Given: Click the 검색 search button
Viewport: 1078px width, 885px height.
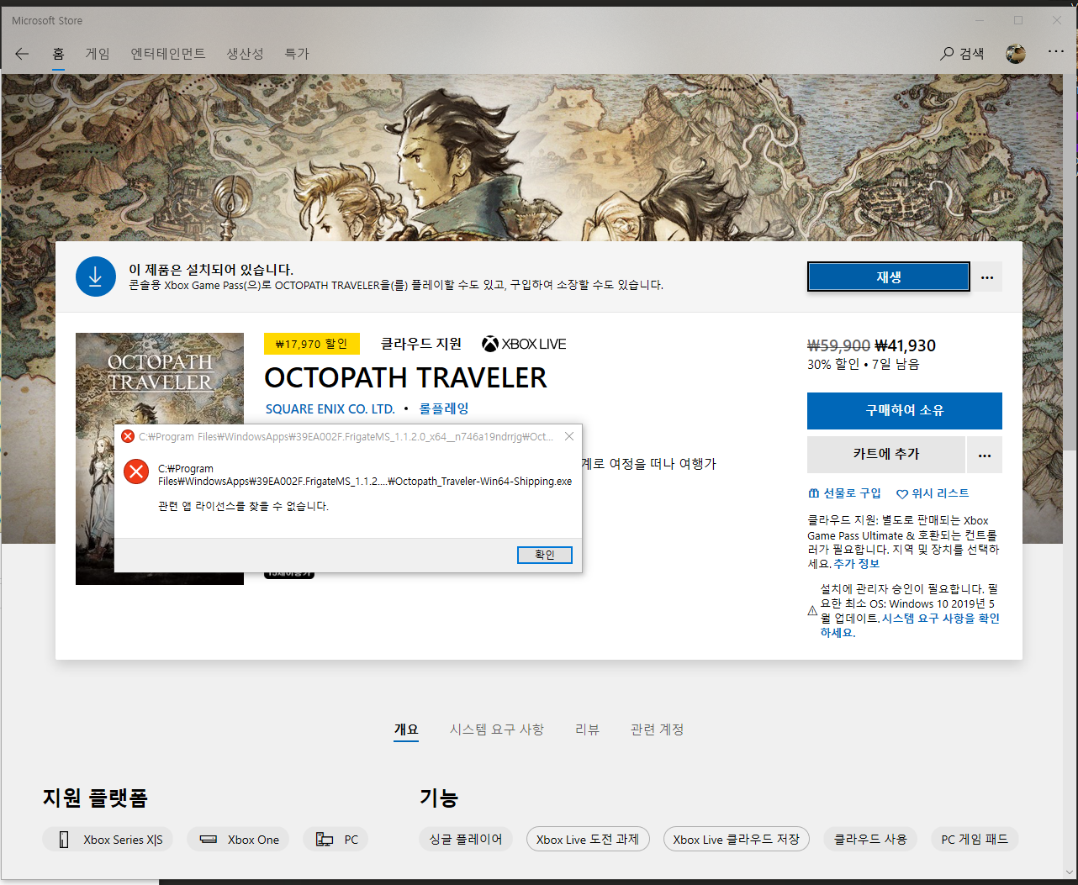Looking at the screenshot, I should pyautogui.click(x=962, y=54).
